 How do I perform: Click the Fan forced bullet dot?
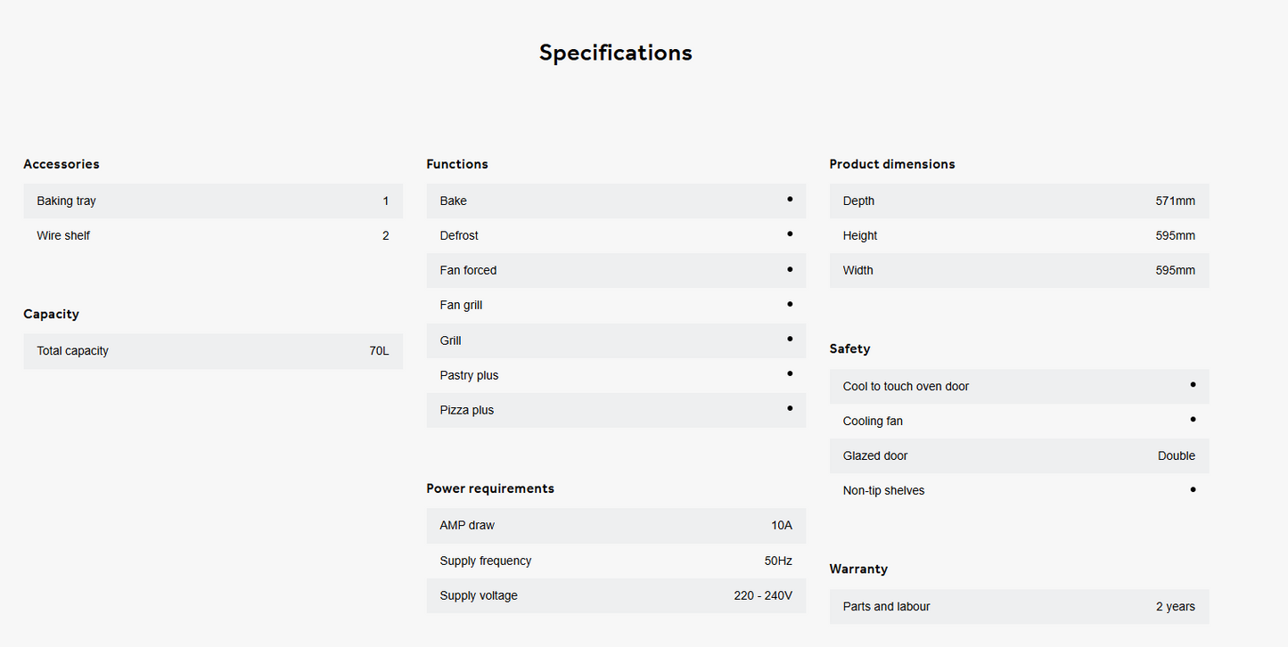pos(790,269)
